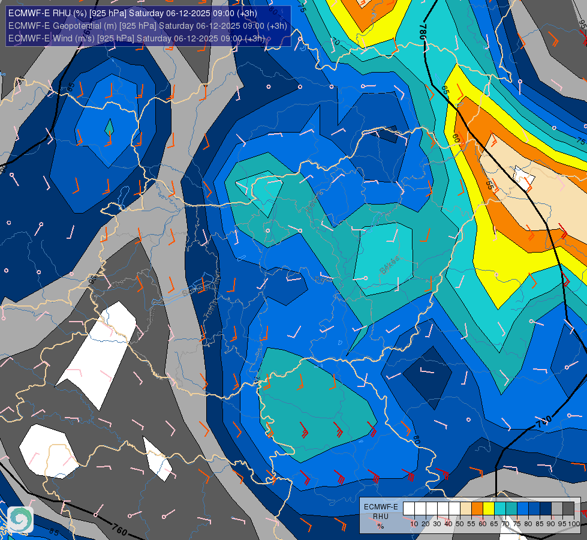Pick the white 40–50 legend swatch
Screen dimensions: 587x540
point(454,509)
